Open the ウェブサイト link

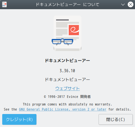67,88
